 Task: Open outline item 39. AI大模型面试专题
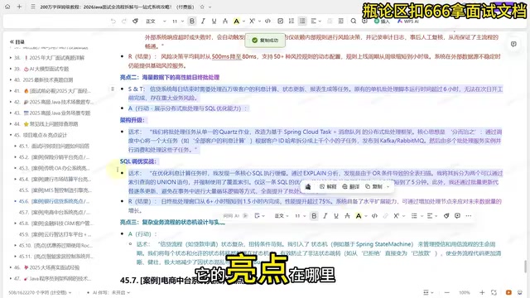pyautogui.click(x=41, y=69)
